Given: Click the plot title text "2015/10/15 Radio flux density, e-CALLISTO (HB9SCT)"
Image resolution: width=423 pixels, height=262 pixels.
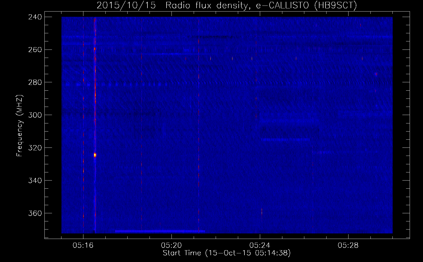Looking at the screenshot, I should pos(227,5).
